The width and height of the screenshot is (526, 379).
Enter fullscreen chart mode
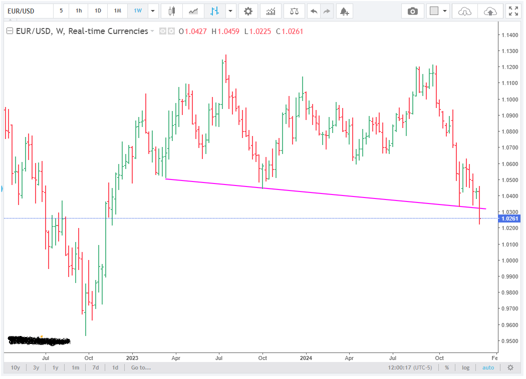pos(513,11)
